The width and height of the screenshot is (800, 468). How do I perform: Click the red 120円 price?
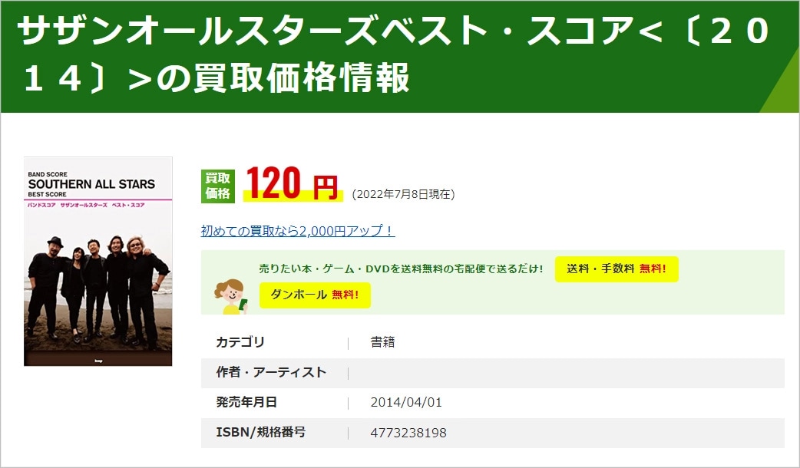(292, 186)
